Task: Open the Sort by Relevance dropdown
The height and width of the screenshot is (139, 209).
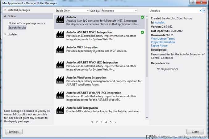Action: pyautogui.click(x=119, y=11)
